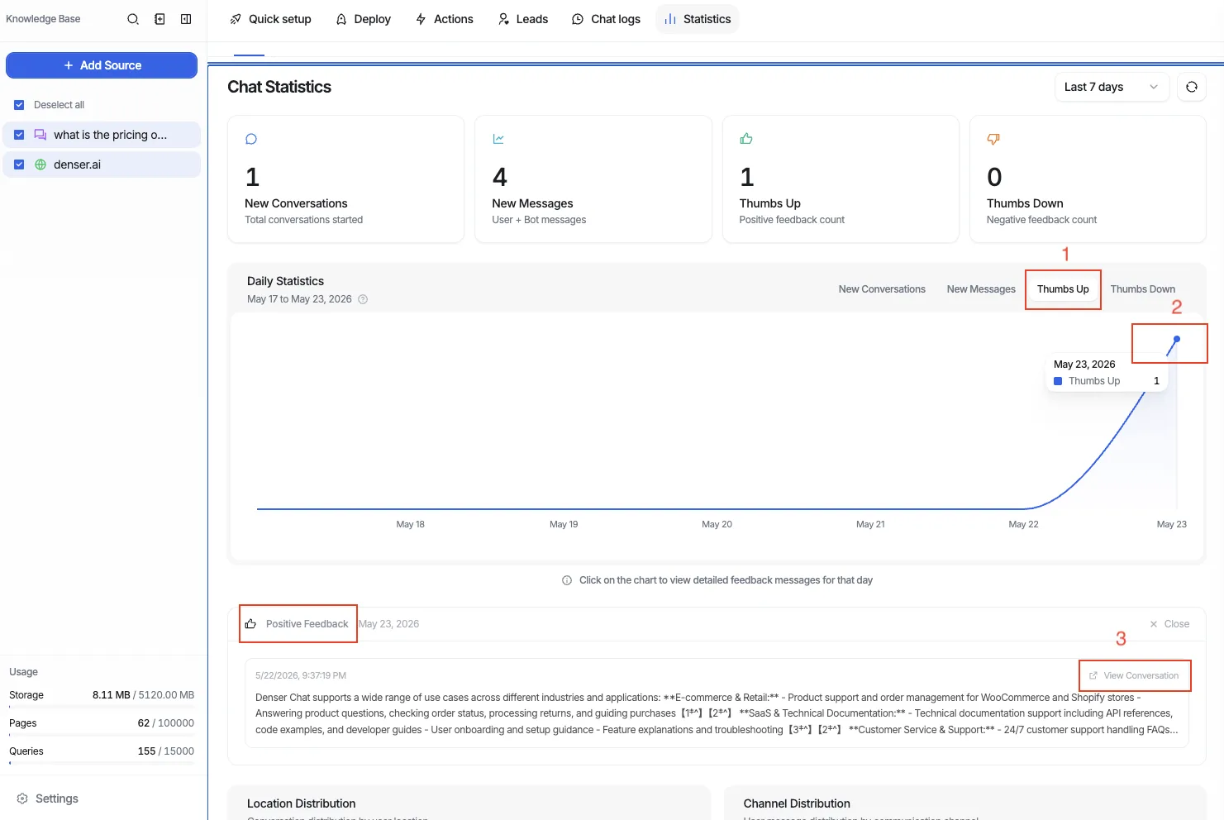
Task: Close the Positive Feedback panel
Action: coord(1169,624)
